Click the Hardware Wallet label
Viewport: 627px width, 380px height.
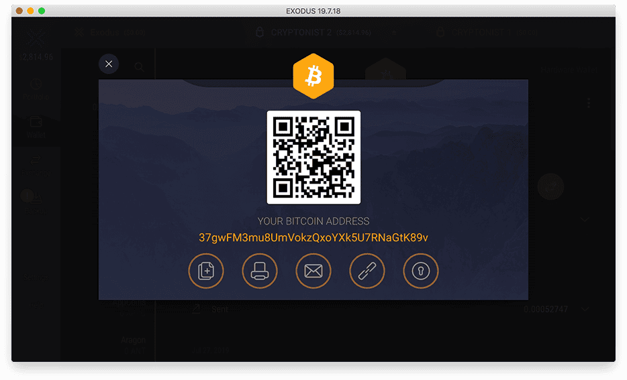pyautogui.click(x=569, y=70)
